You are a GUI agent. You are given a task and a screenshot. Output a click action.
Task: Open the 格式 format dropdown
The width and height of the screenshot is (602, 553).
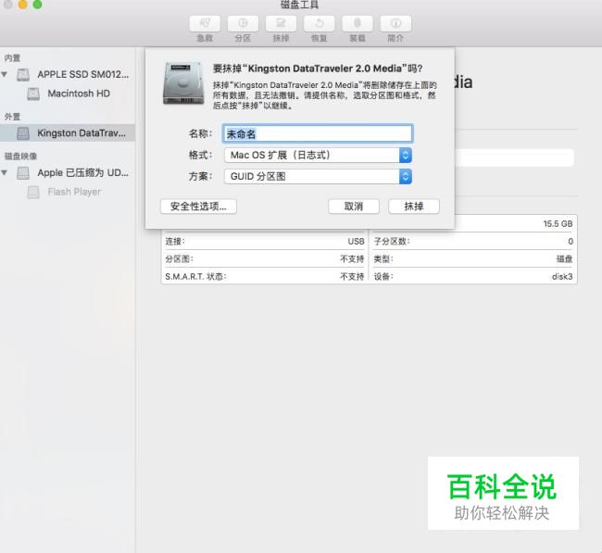pyautogui.click(x=318, y=155)
